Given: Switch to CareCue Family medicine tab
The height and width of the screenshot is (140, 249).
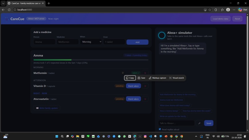Looking at the screenshot, I should 26,3.
